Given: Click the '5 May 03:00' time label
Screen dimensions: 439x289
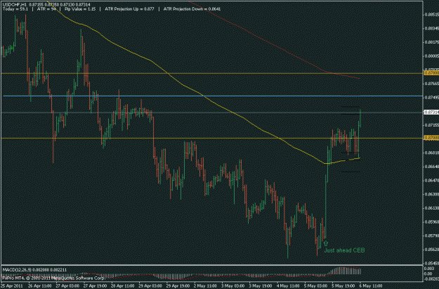Looking at the screenshot, I should pos(315,286).
